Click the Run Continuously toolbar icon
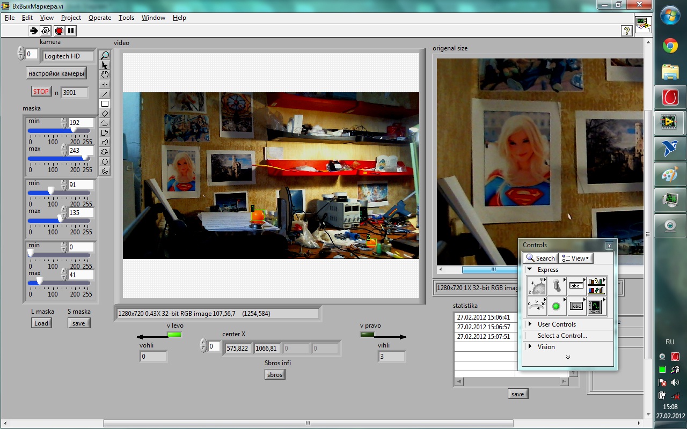The width and height of the screenshot is (687, 429). pos(46,31)
